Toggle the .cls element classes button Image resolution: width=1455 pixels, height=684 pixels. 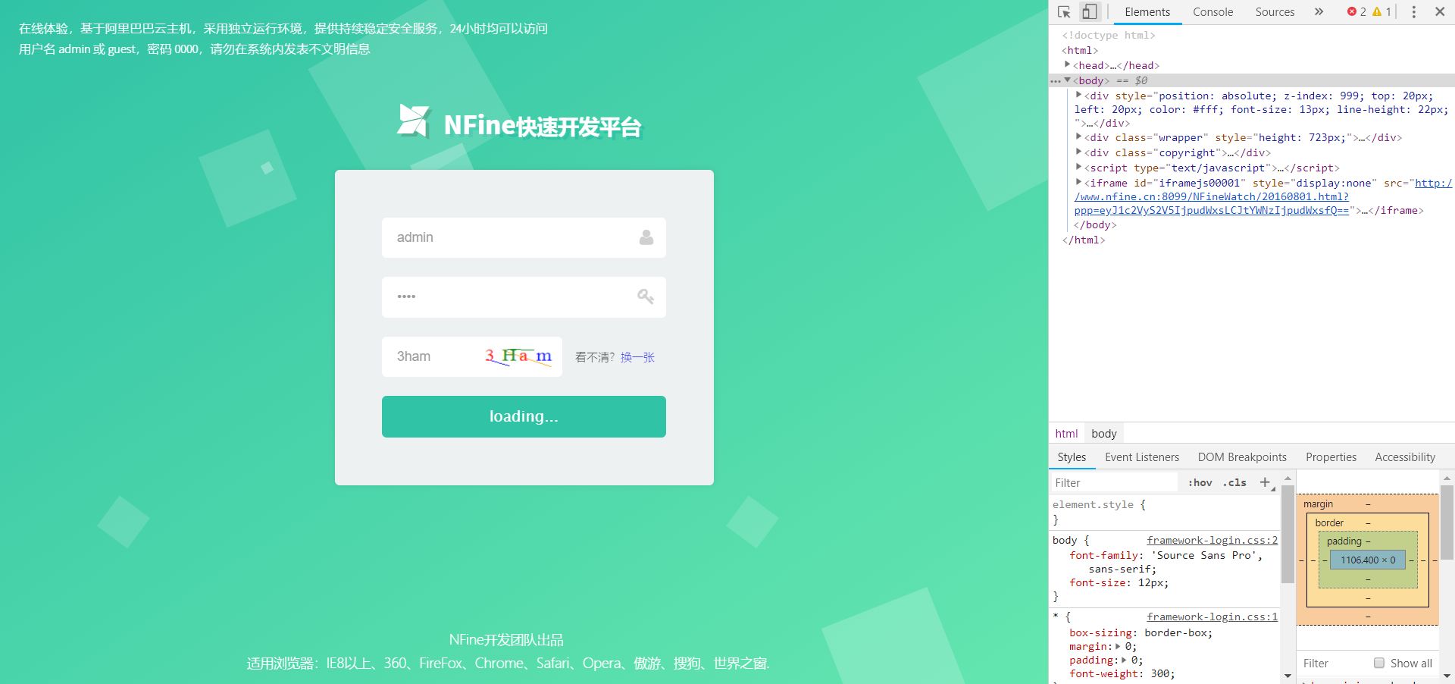(1234, 482)
